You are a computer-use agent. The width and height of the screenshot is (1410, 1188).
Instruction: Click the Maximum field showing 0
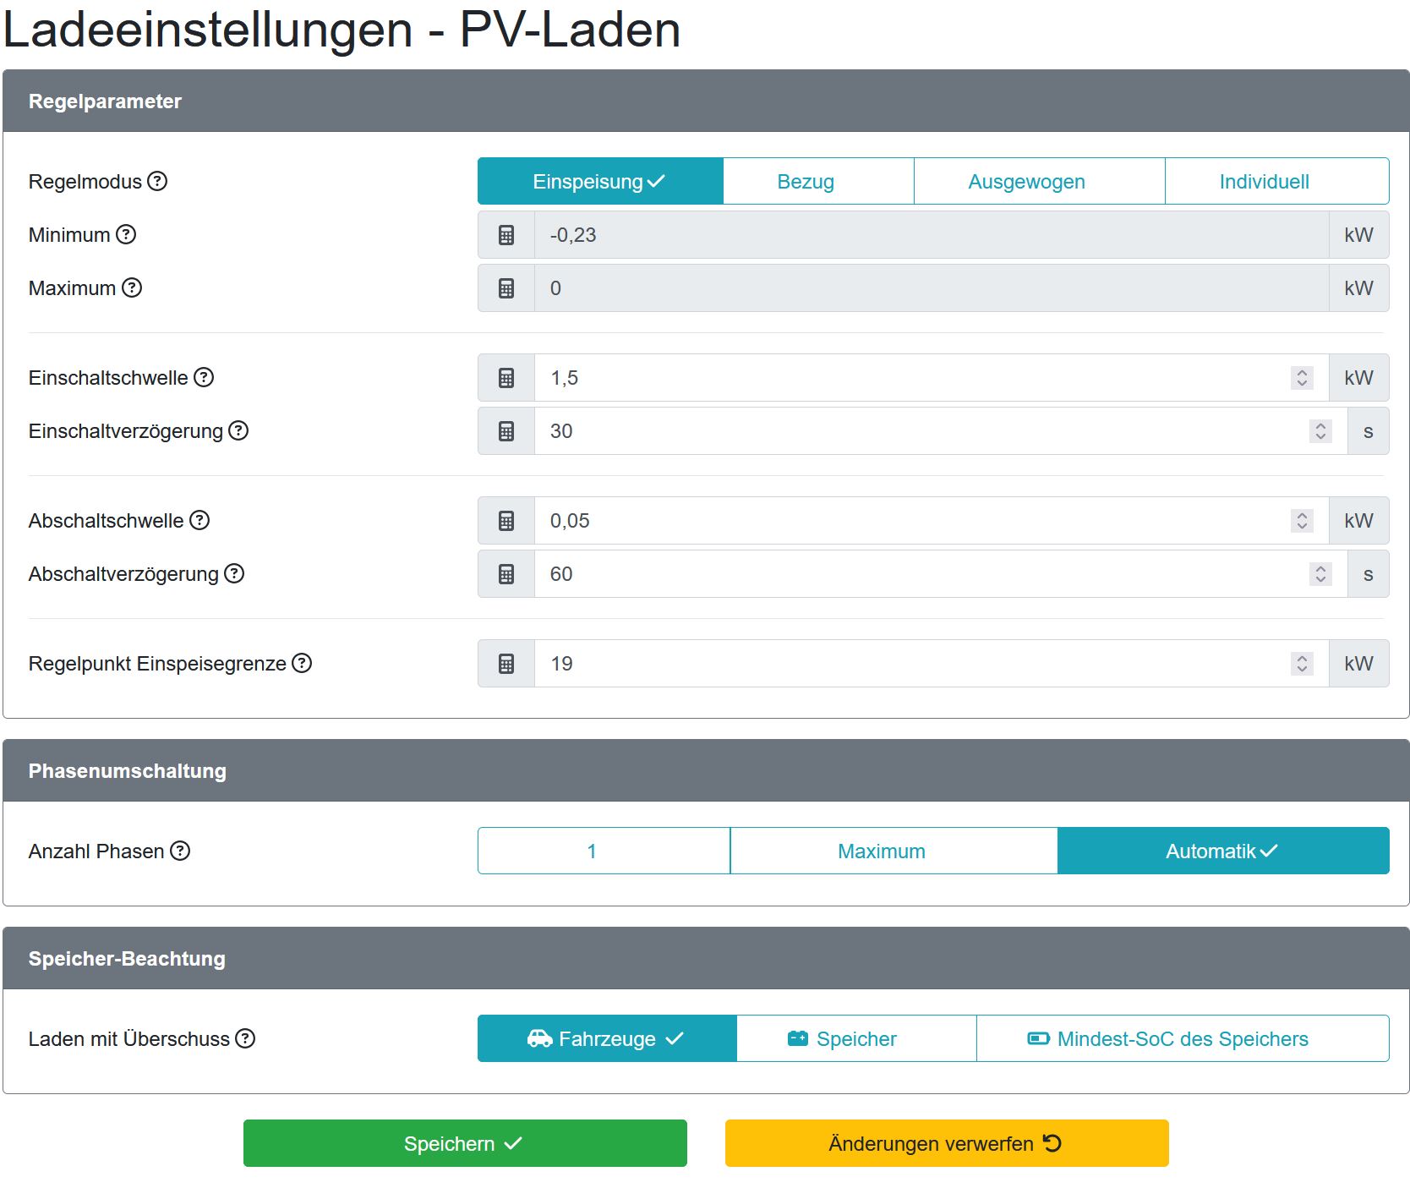[x=932, y=288]
